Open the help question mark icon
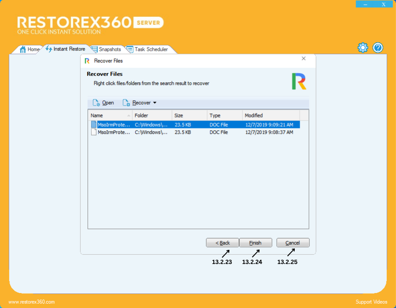 click(x=378, y=48)
